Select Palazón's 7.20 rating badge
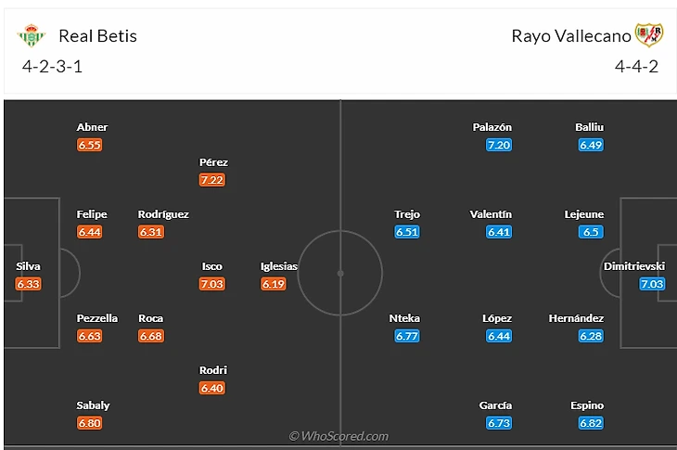Viewport: 677px width, 450px height. (499, 145)
